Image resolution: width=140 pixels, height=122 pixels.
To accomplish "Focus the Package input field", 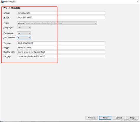I will pyautogui.click(x=61, y=56).
